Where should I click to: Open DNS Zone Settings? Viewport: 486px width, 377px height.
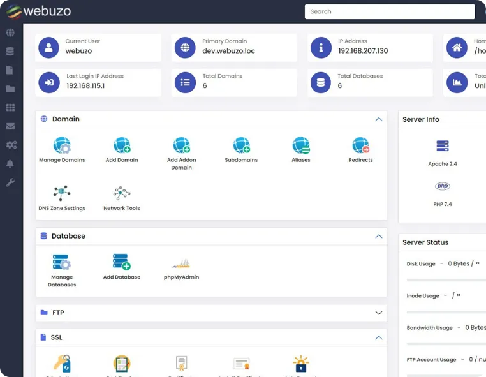62,194
